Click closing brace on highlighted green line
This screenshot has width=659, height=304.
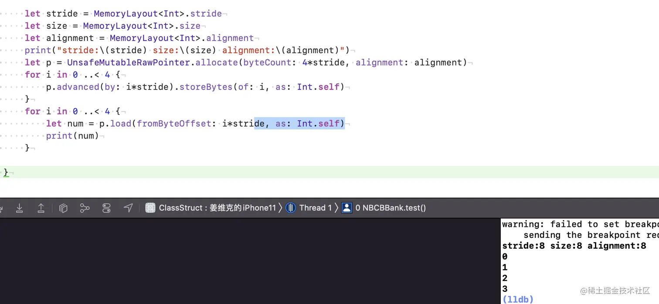pos(6,172)
